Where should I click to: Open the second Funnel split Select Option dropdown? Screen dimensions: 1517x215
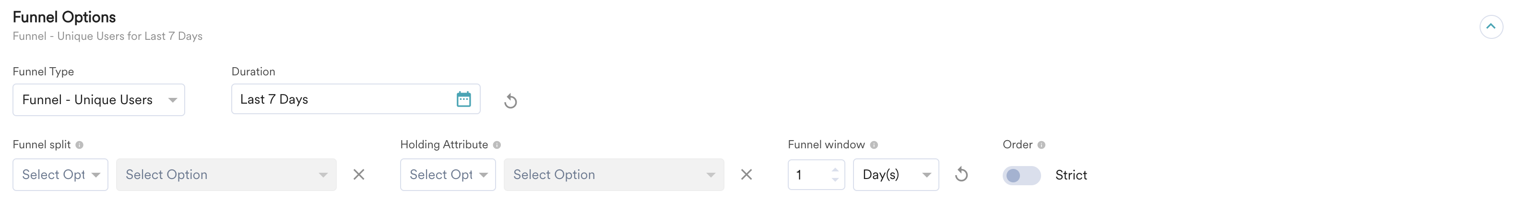coord(226,174)
